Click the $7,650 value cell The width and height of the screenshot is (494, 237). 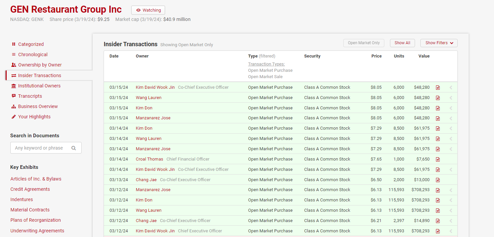423,159
